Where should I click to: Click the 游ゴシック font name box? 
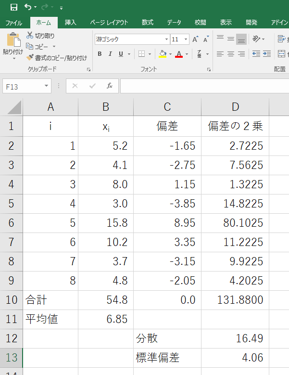click(x=130, y=39)
